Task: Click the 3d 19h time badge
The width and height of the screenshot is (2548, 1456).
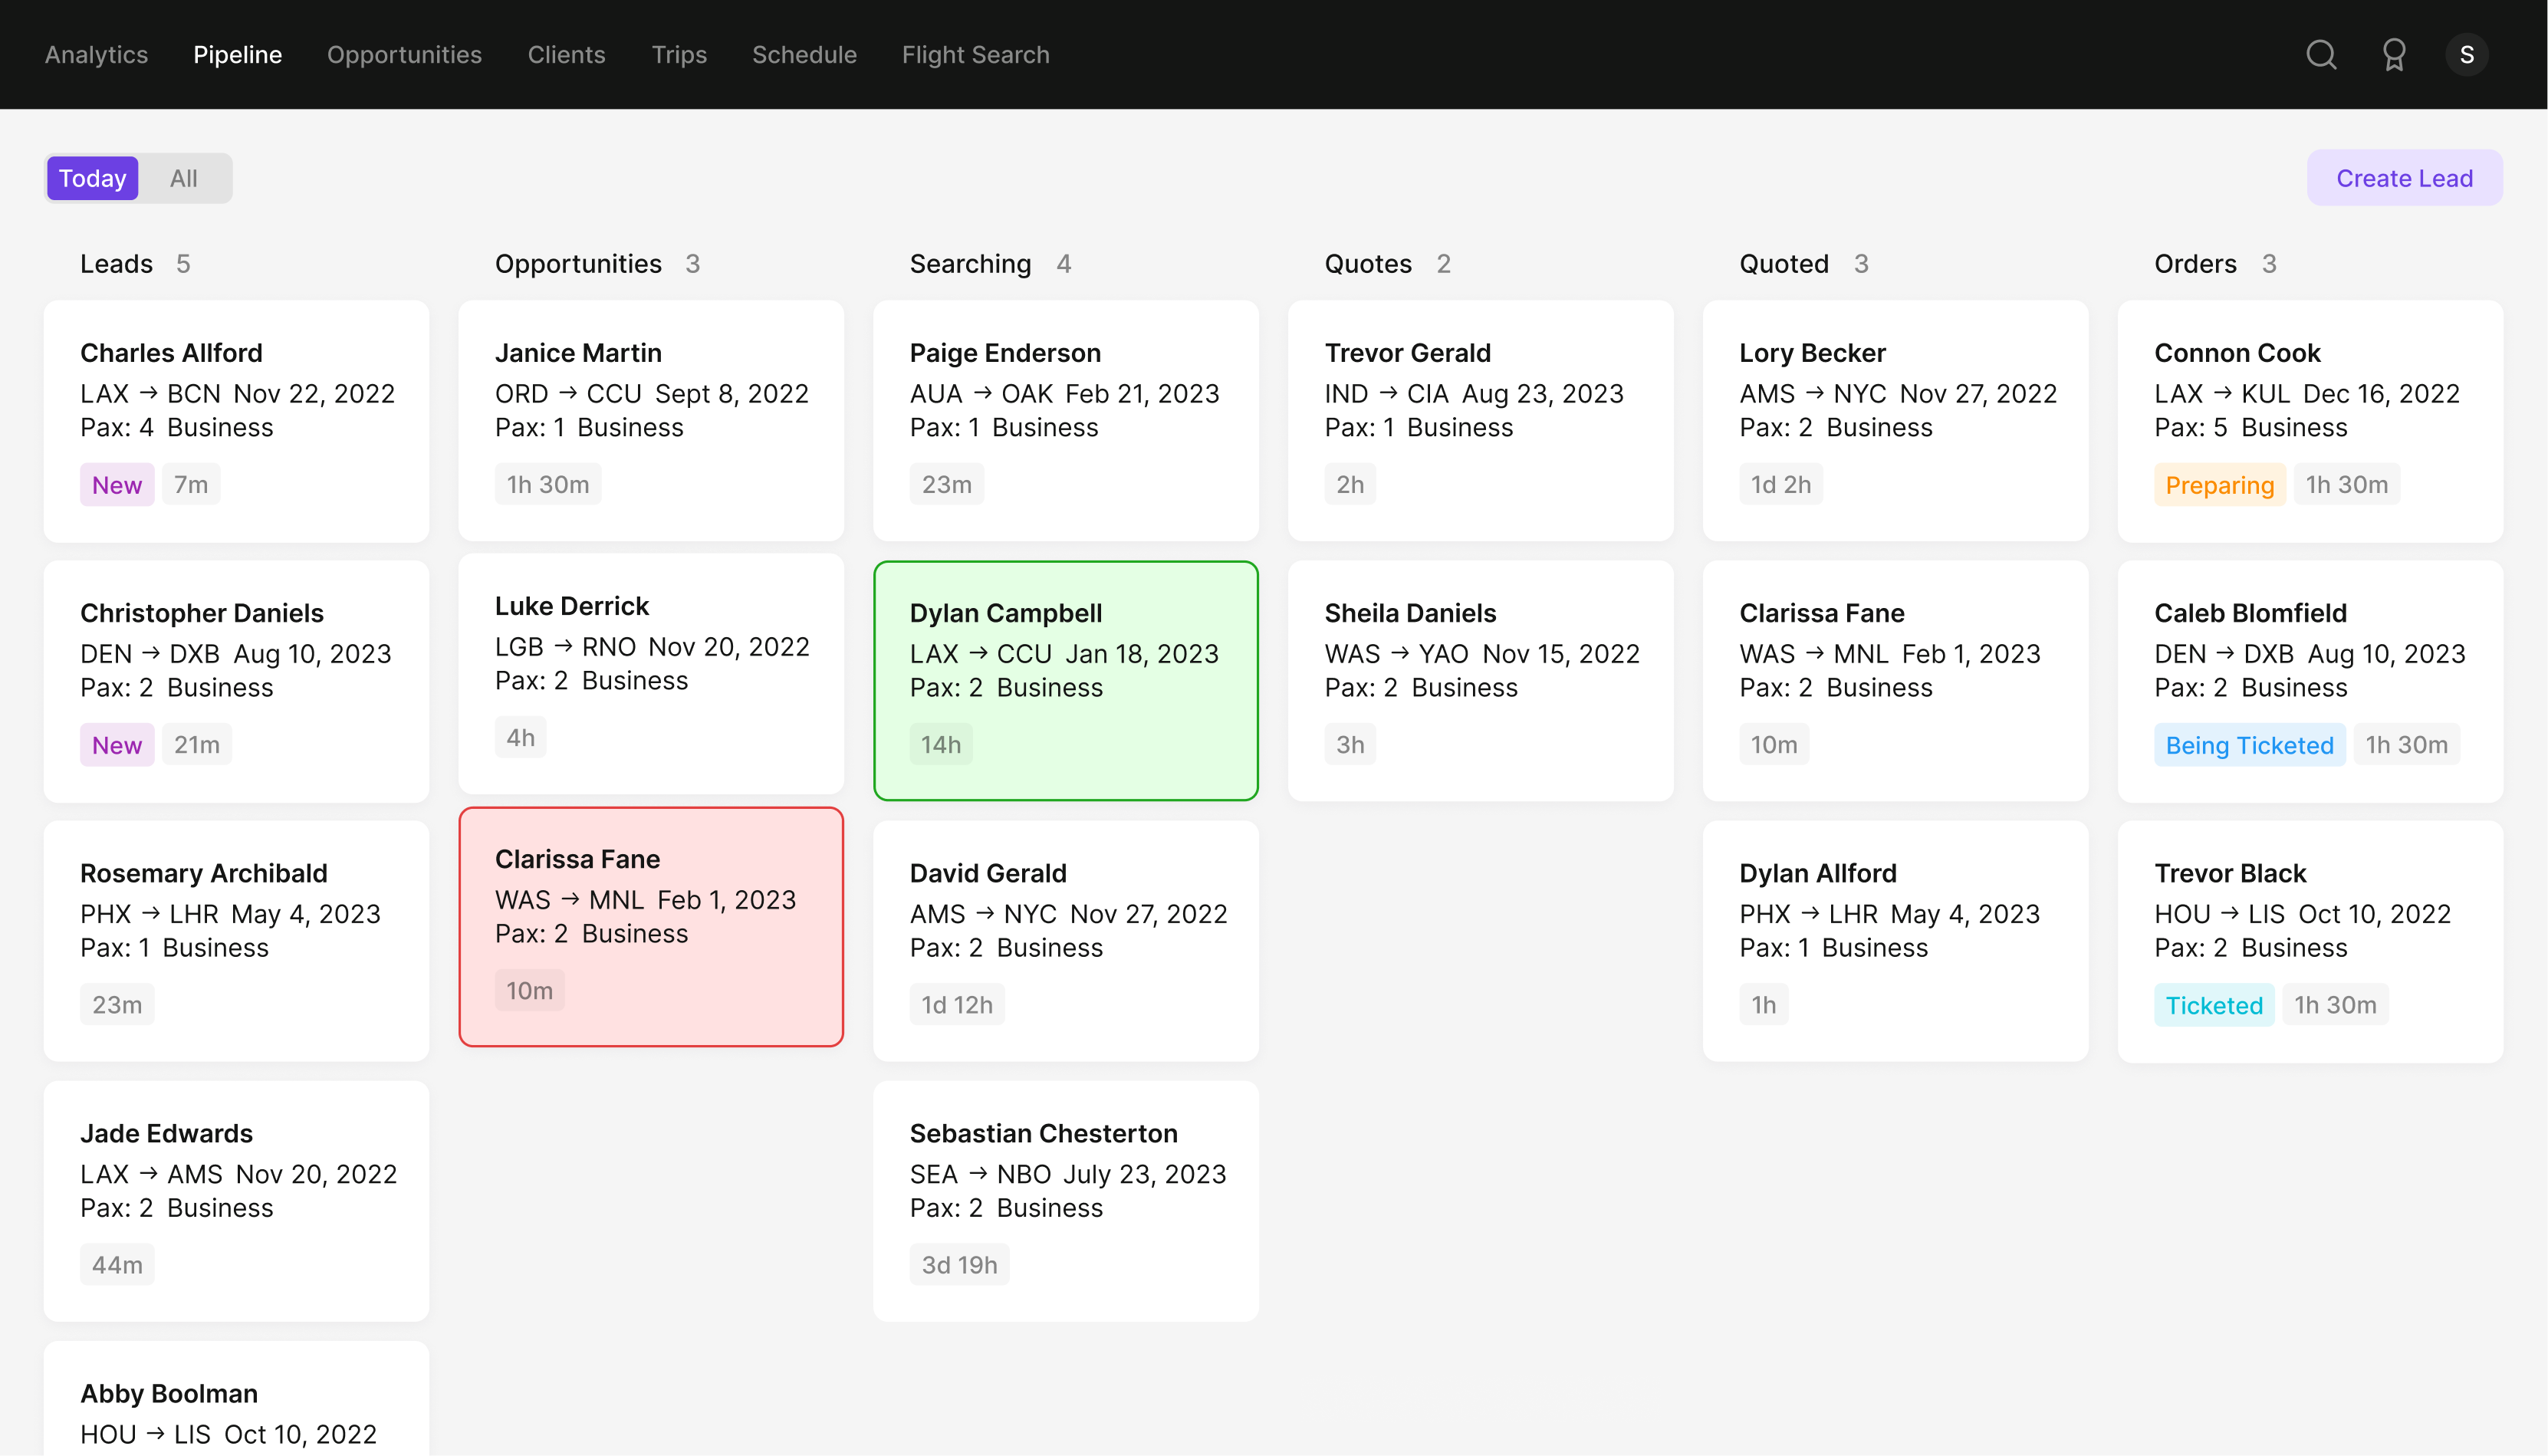Action: pyautogui.click(x=960, y=1265)
